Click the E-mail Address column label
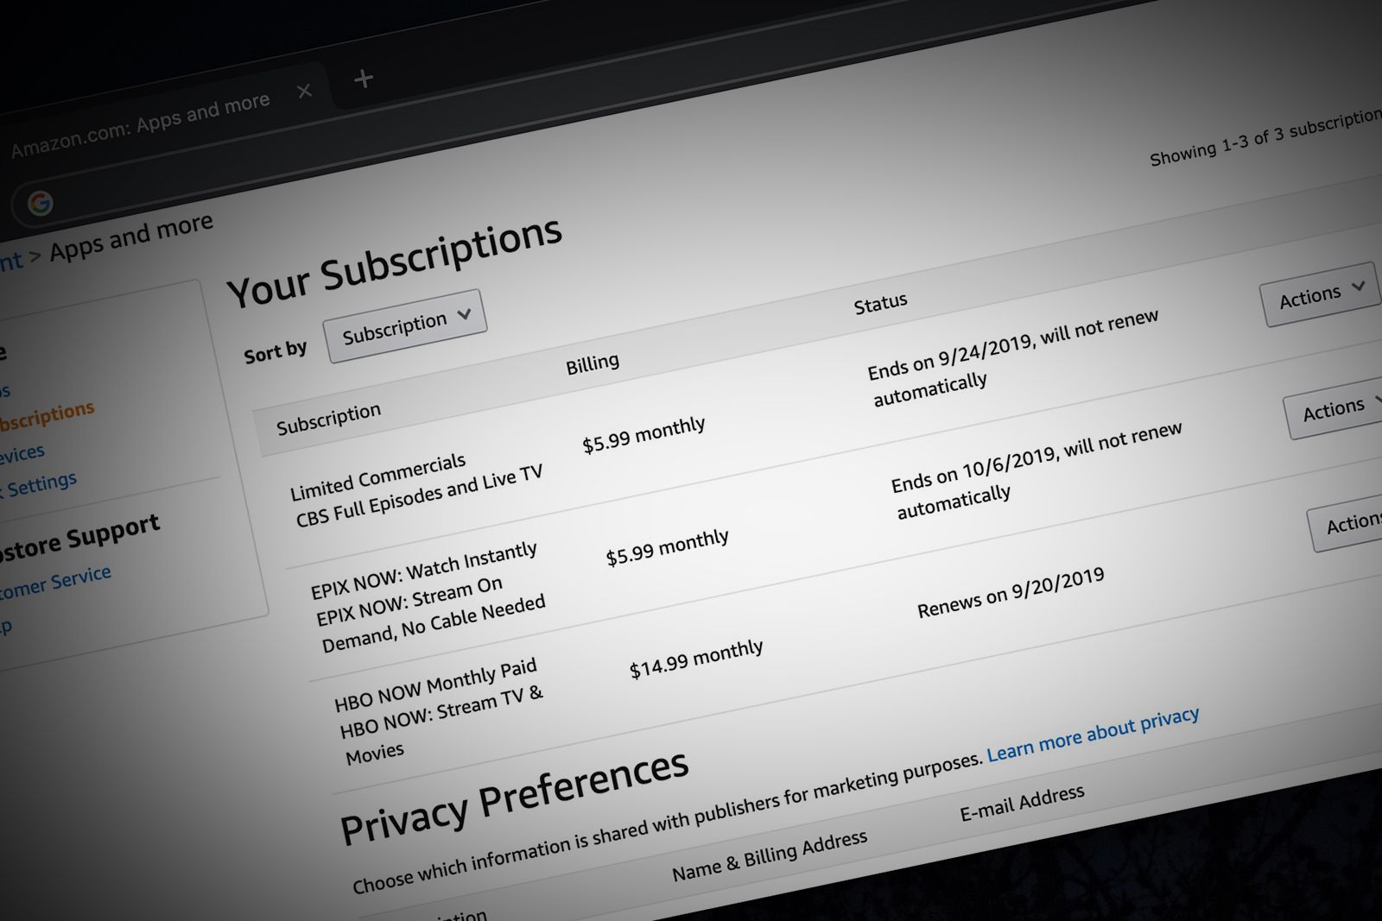1382x921 pixels. coord(1022,803)
